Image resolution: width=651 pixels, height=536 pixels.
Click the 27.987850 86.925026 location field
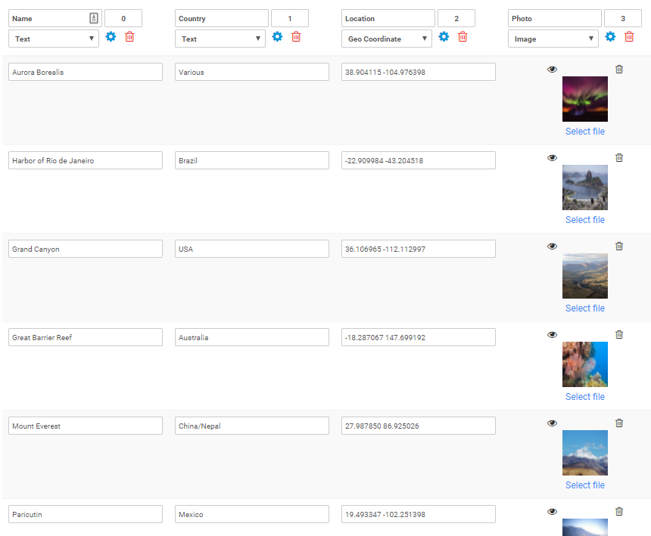[418, 426]
